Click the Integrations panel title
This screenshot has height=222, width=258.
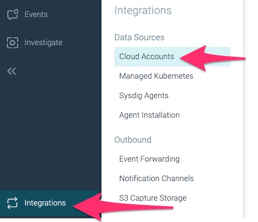coord(143,10)
